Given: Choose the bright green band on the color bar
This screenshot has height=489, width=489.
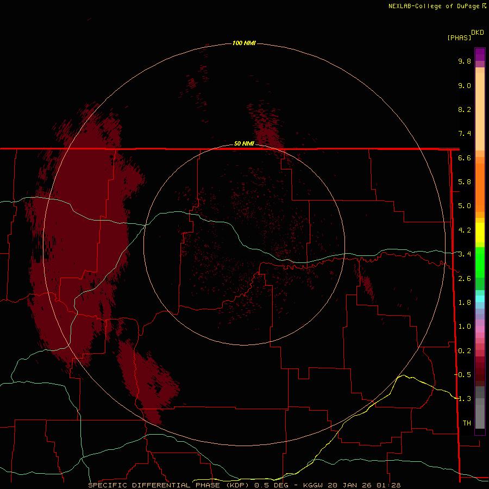Looking at the screenshot, I should coord(480,262).
